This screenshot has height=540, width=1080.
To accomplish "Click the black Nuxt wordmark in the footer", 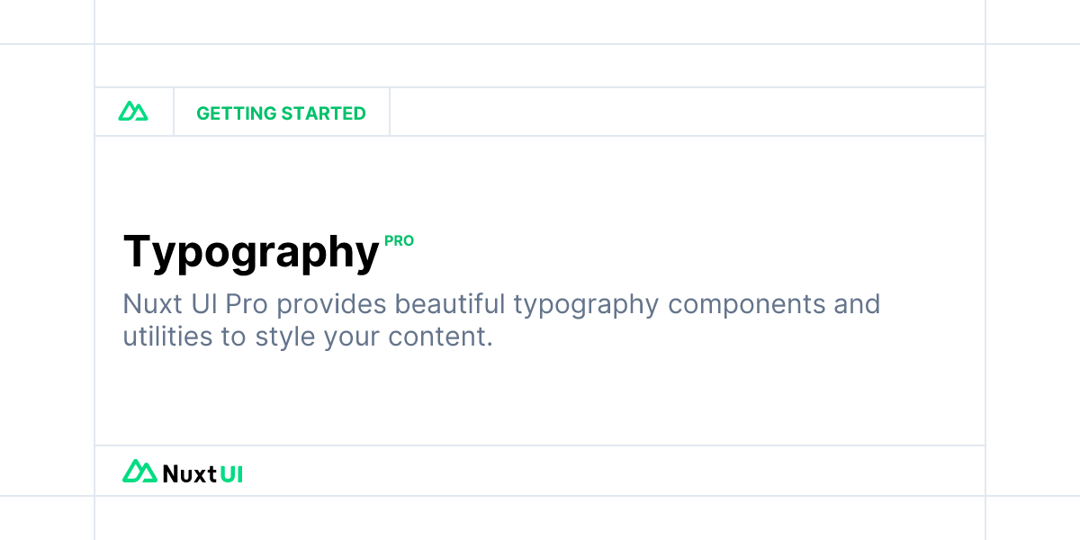I will [190, 473].
